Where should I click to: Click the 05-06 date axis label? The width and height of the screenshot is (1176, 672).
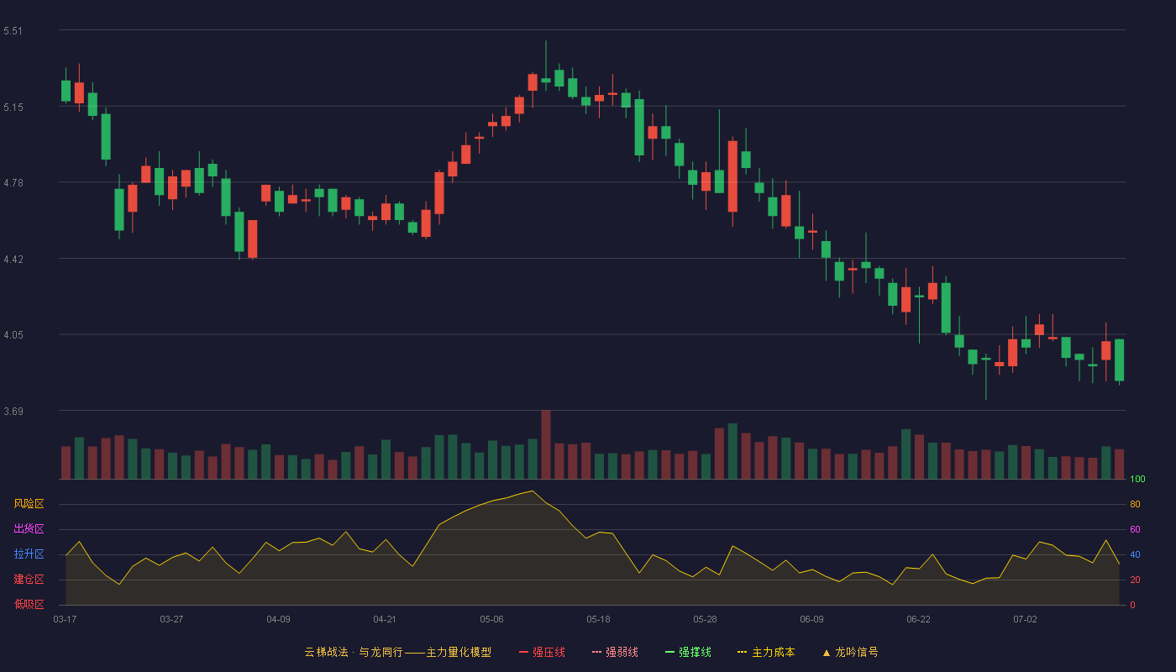[491, 619]
